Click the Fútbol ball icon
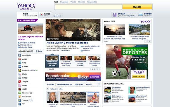The width and height of the screenshot is (170, 107). [x=20, y=78]
